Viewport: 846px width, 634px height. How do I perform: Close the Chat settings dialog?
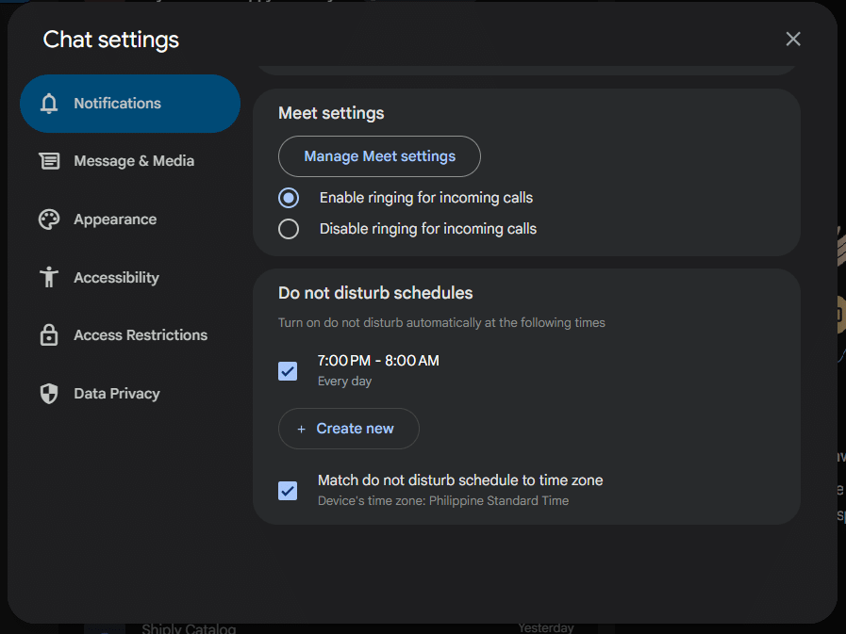(x=793, y=39)
